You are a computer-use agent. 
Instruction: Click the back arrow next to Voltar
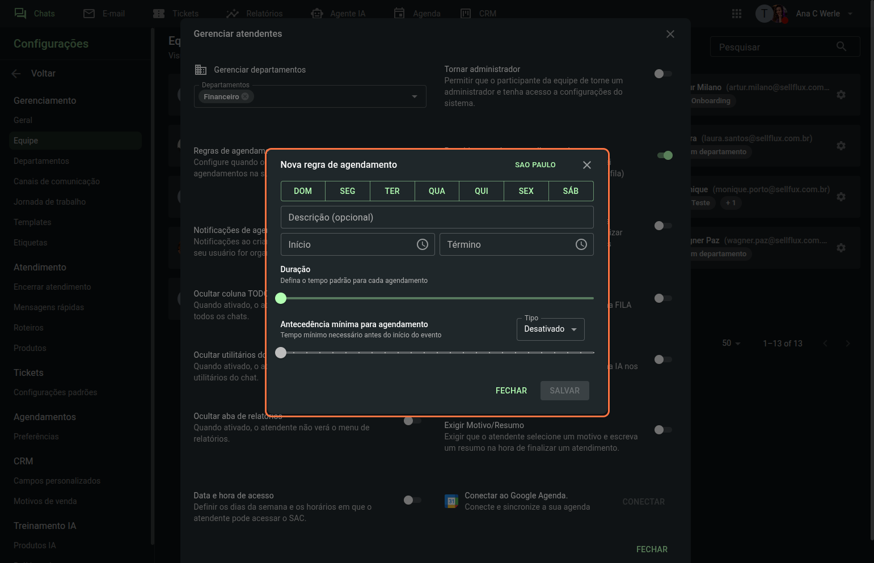coord(16,74)
